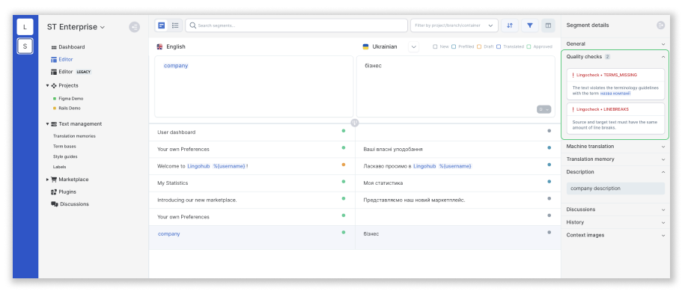
Task: Collapse the left navigation sidebar
Action: click(135, 27)
